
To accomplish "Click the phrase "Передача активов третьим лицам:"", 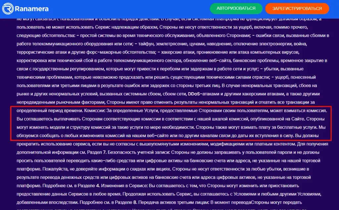I will (173, 202).
